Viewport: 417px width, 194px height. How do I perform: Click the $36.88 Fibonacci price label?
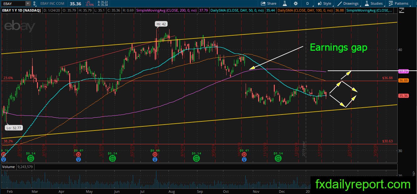(388, 78)
